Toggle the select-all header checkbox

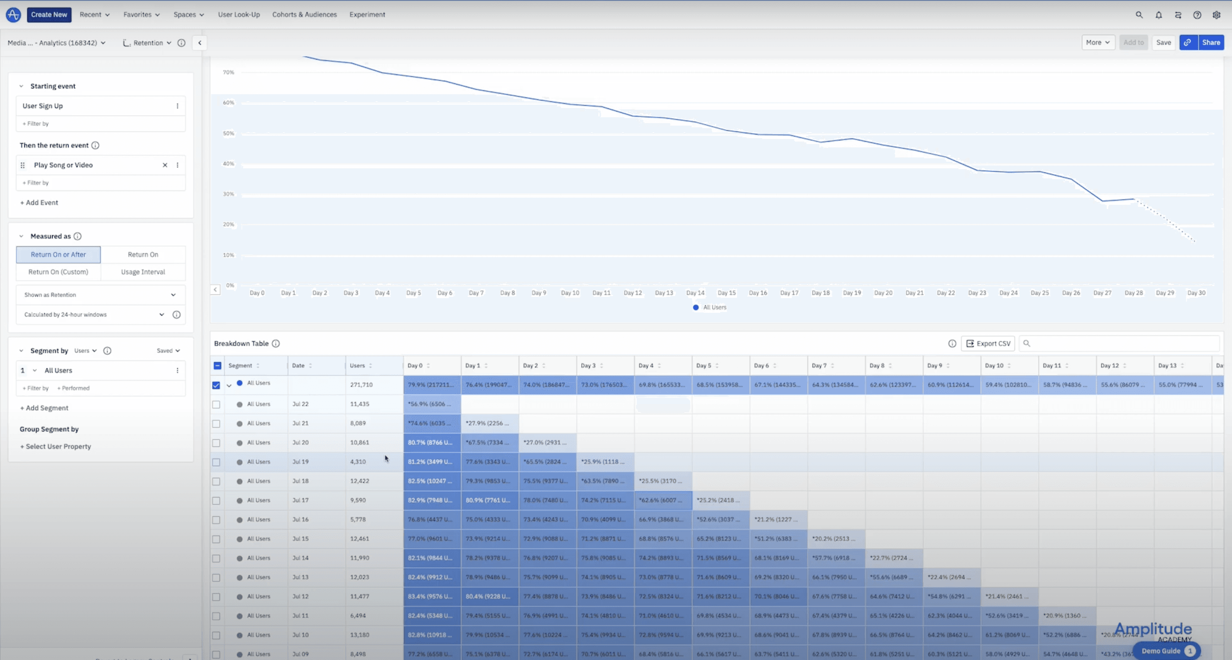coord(217,366)
